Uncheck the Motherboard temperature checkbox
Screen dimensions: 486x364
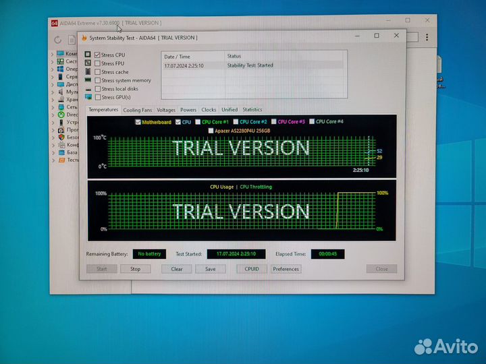tap(138, 122)
